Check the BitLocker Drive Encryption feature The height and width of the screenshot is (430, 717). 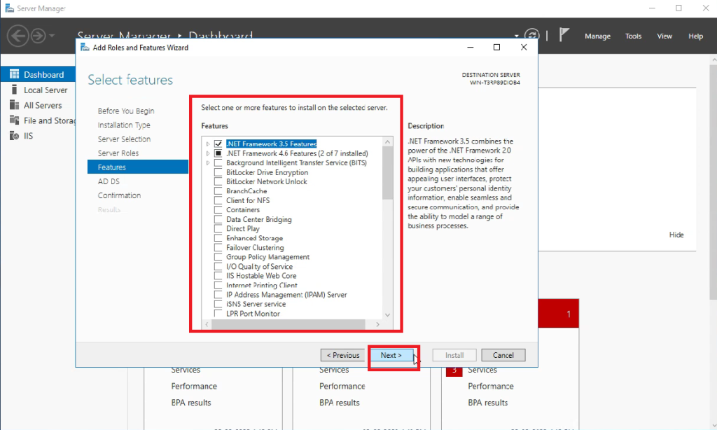point(219,172)
